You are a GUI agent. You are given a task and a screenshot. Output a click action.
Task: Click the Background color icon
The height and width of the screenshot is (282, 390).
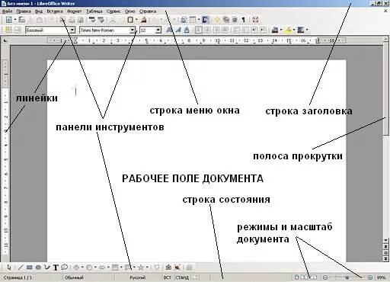(301, 30)
